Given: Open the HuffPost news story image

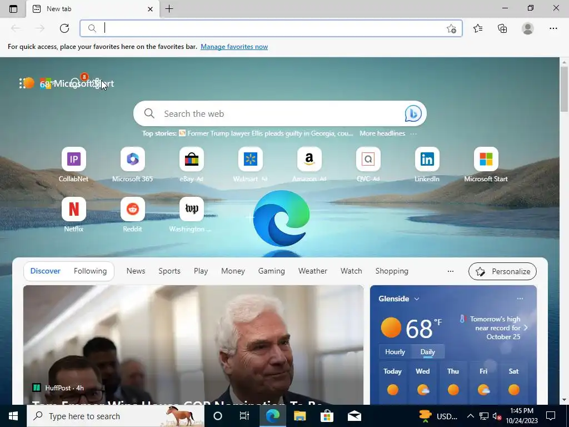Looking at the screenshot, I should click(193, 345).
